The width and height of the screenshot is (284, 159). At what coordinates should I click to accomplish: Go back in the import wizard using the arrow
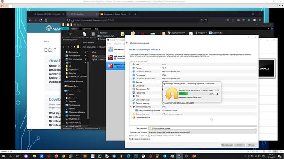(127, 43)
